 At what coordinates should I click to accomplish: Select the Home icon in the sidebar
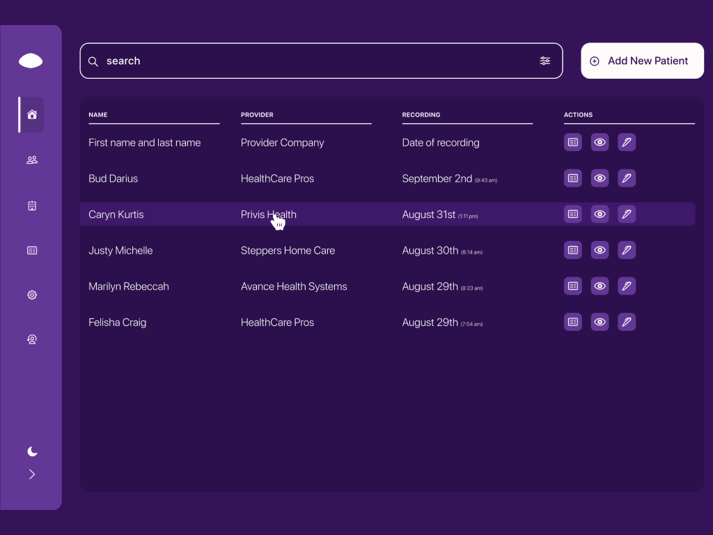(31, 114)
